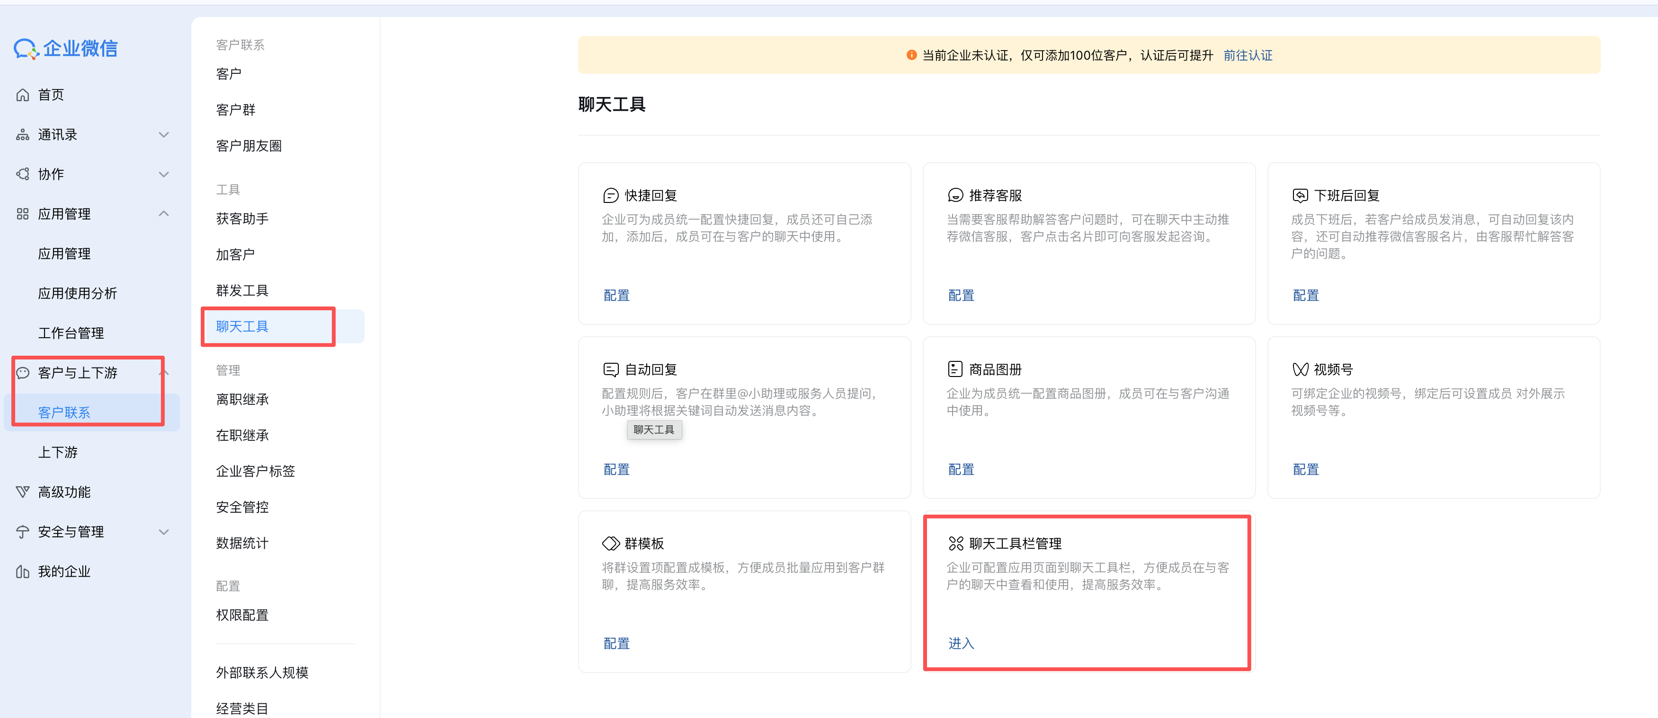Click the 推荐客服 chat bubble icon
1658x718 pixels.
coord(955,195)
